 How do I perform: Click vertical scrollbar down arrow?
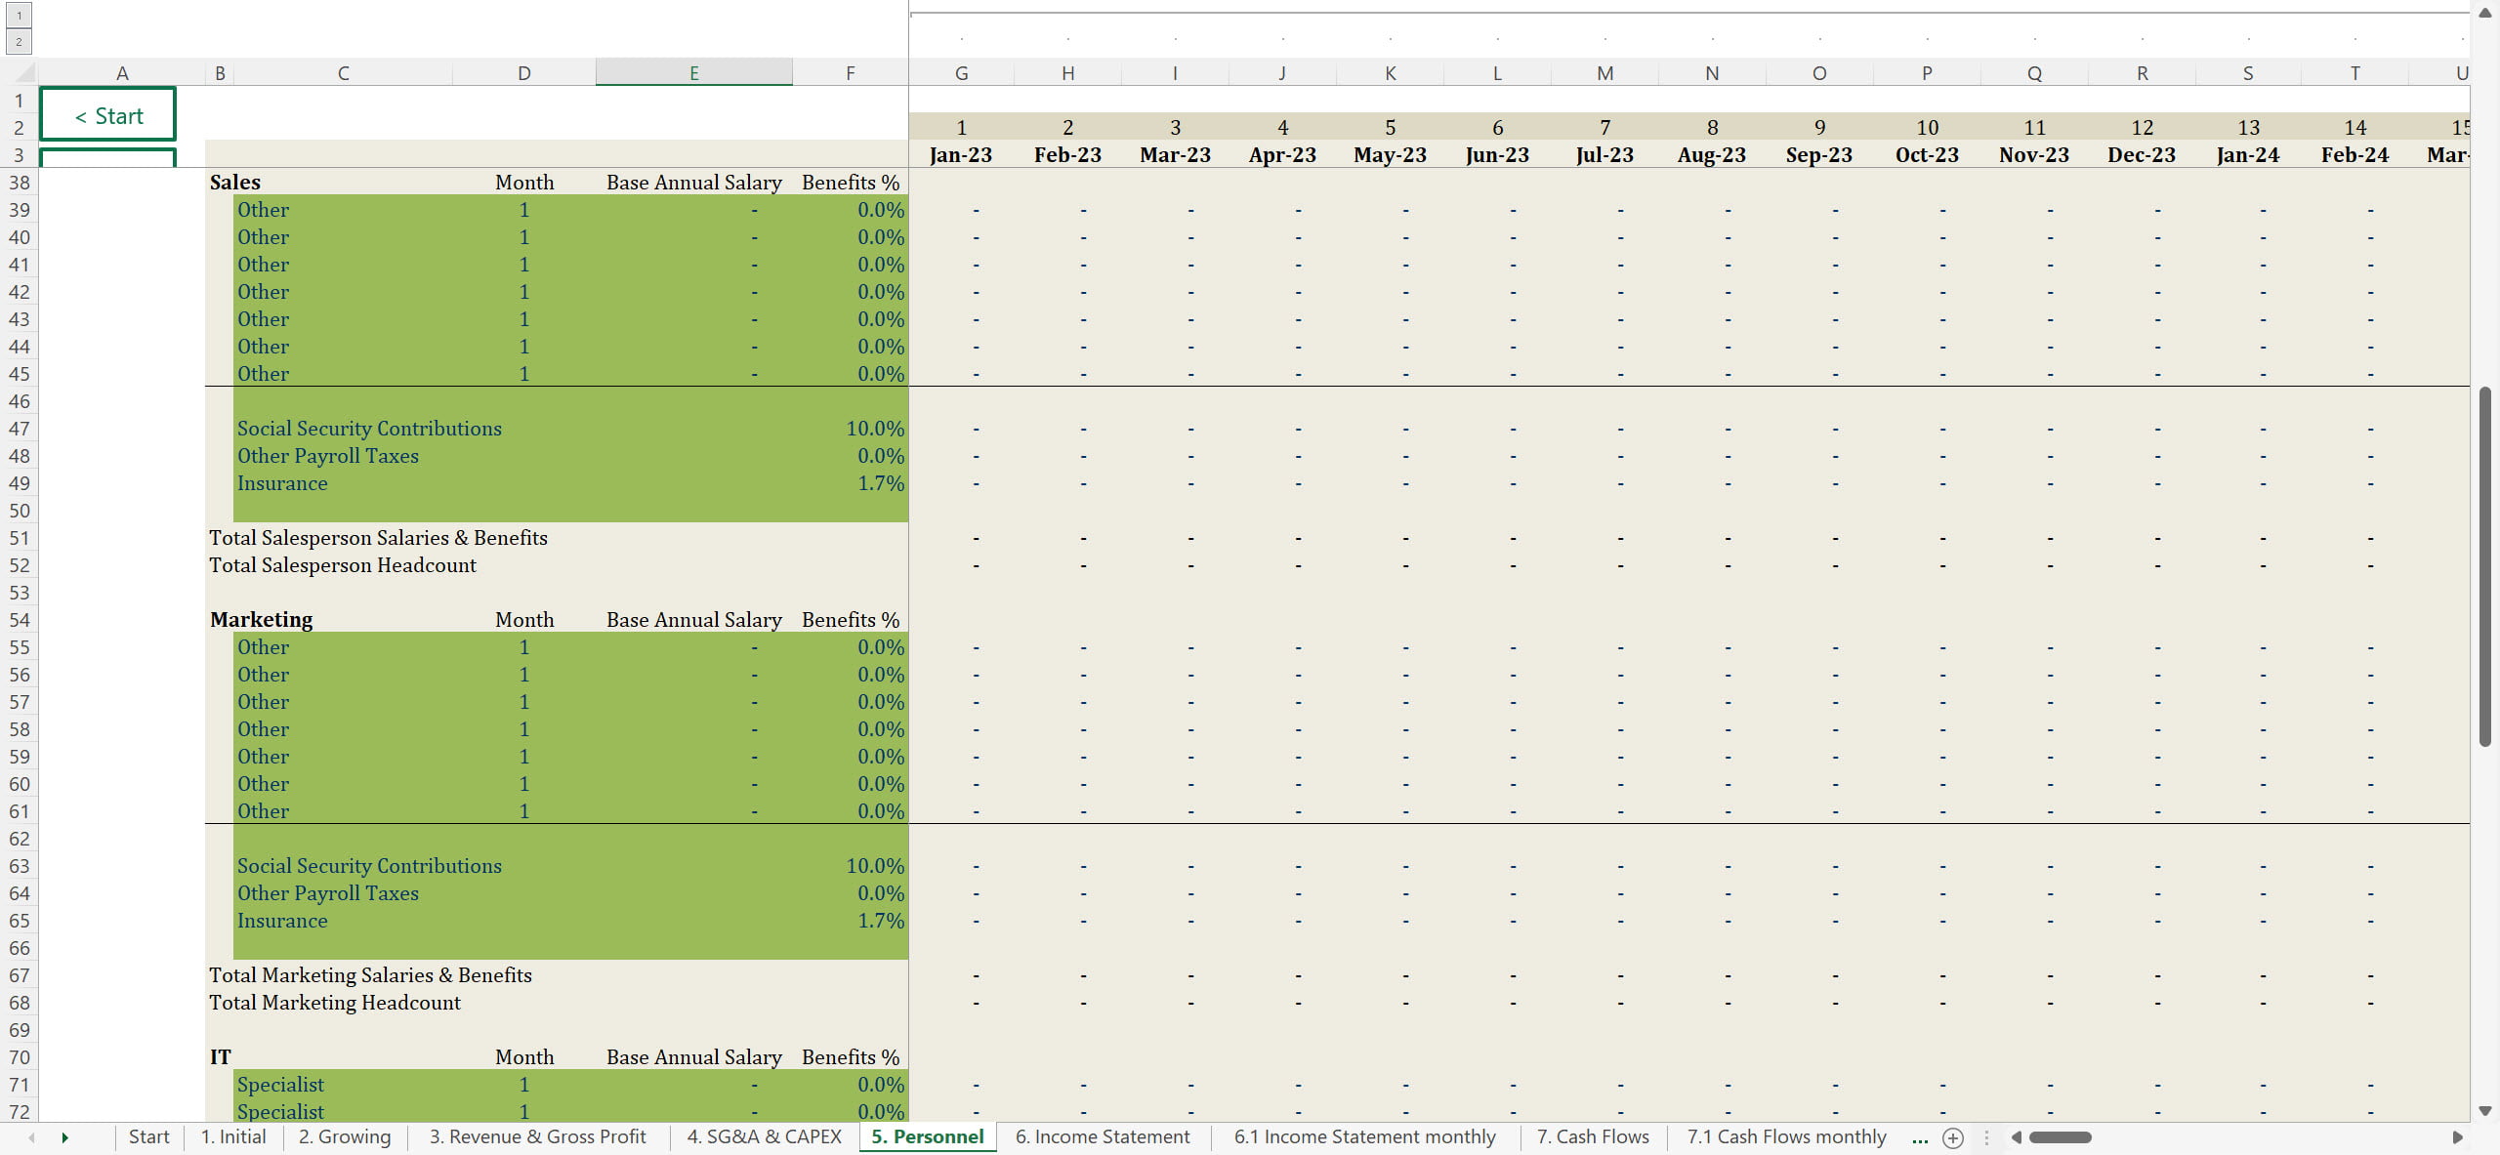2485,1111
